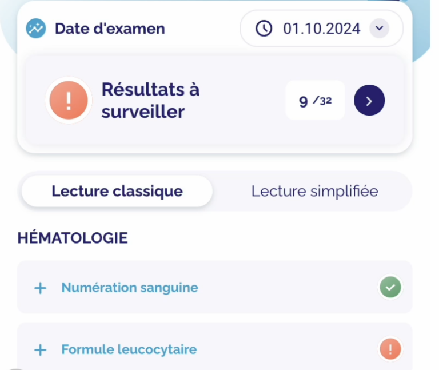
Task: Select the Numération sanguine row
Action: [215, 287]
